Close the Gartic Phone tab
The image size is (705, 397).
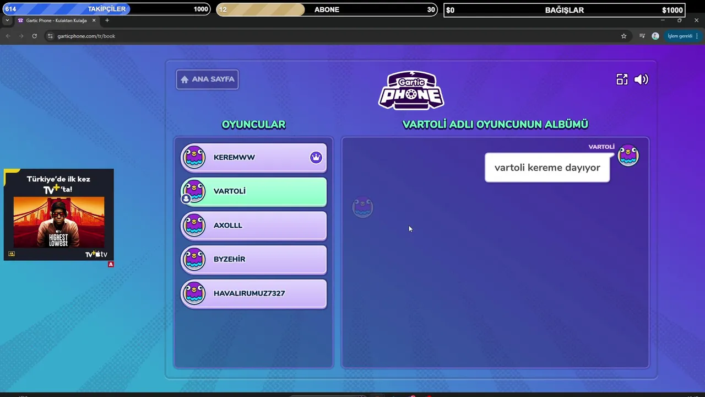[94, 20]
